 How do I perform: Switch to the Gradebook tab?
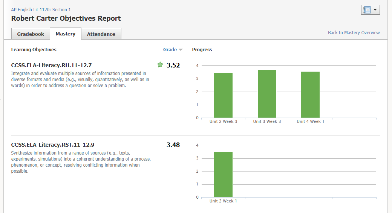[x=31, y=34]
